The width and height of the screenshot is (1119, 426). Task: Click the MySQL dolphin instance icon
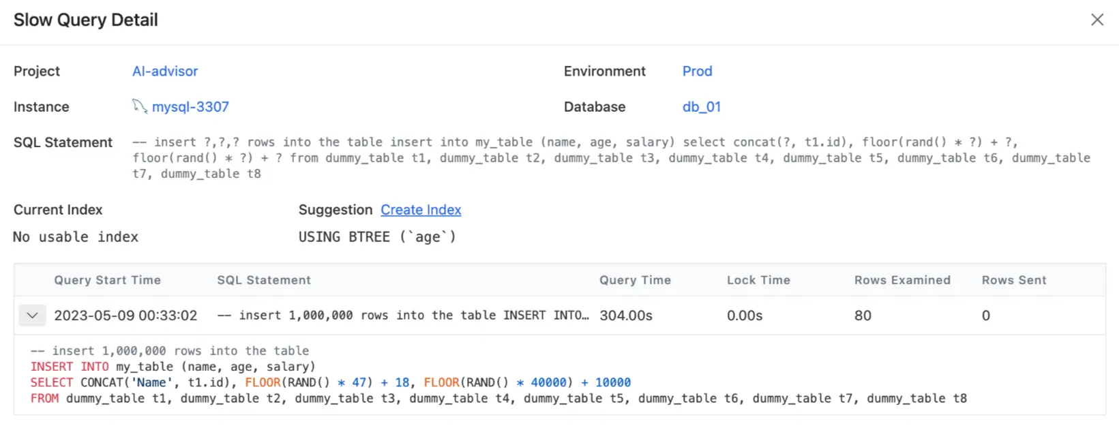click(x=139, y=106)
